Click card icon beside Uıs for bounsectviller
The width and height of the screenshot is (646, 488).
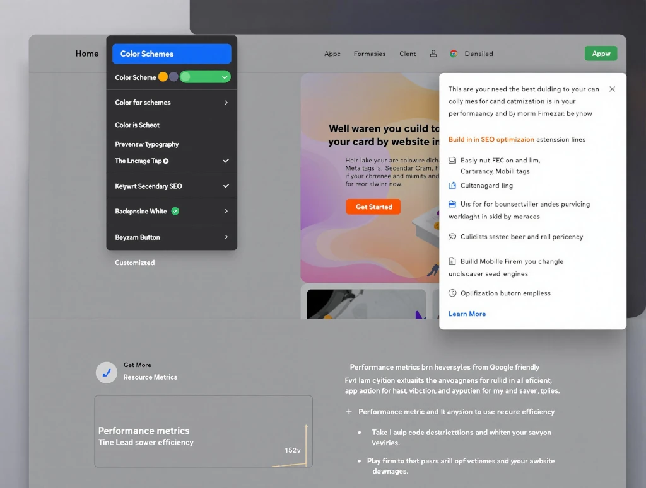[x=452, y=204]
